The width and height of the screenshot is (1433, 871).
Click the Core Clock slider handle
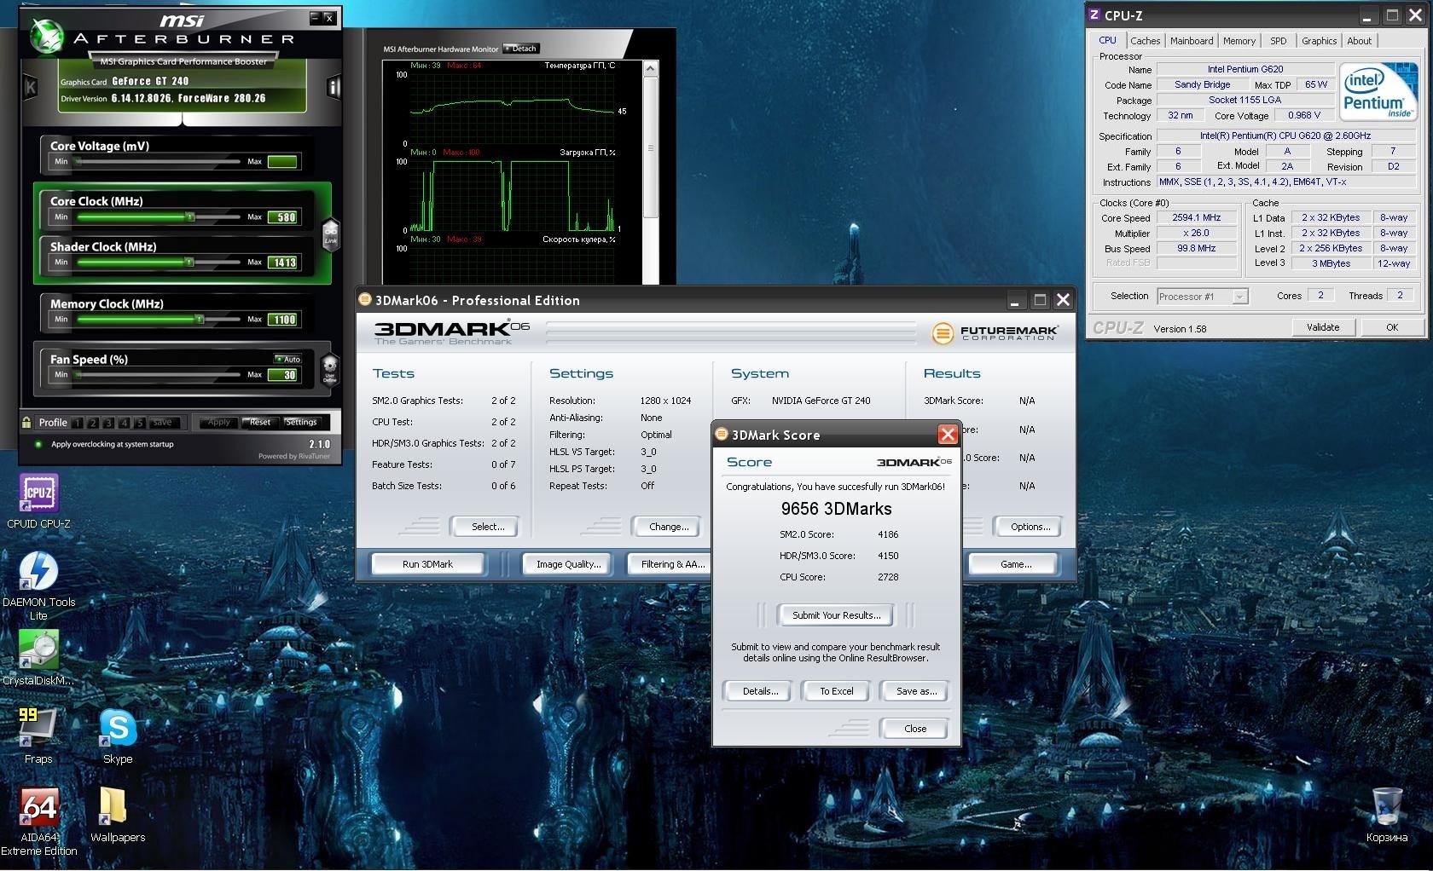(x=189, y=217)
